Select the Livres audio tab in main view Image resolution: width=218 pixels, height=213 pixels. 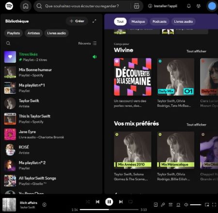click(x=183, y=21)
